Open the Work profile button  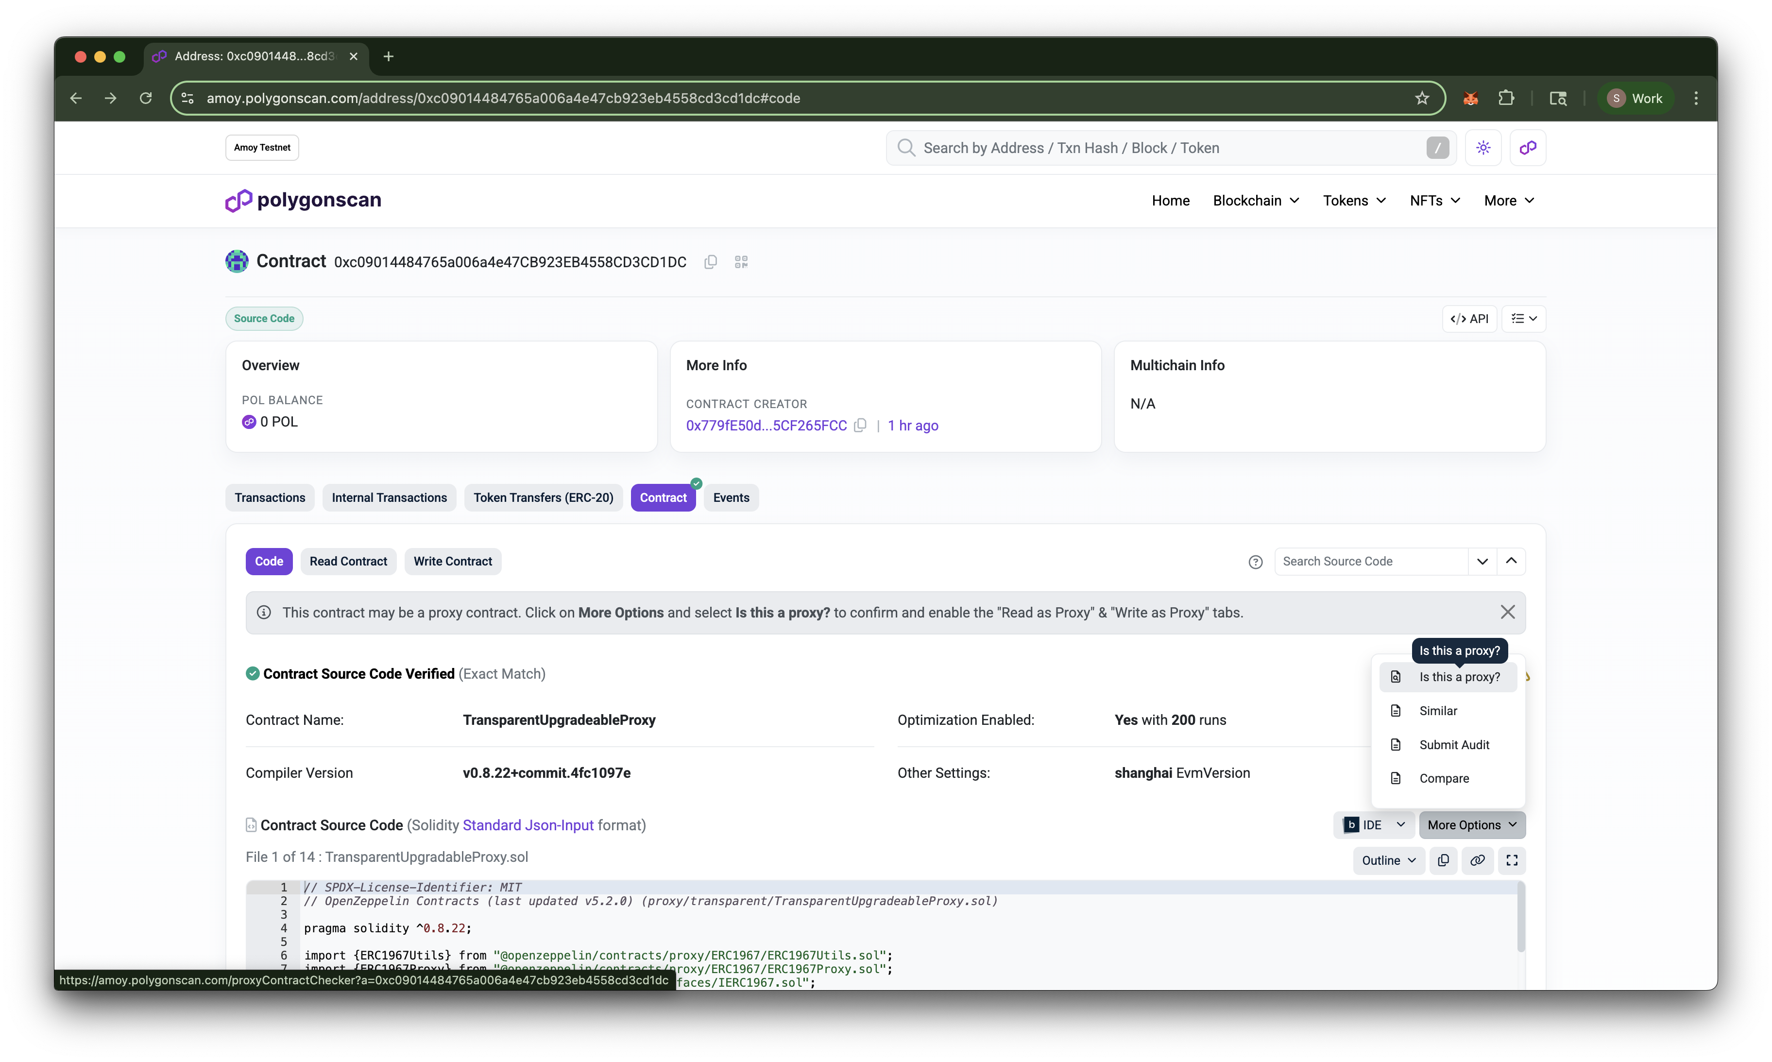[x=1636, y=98]
